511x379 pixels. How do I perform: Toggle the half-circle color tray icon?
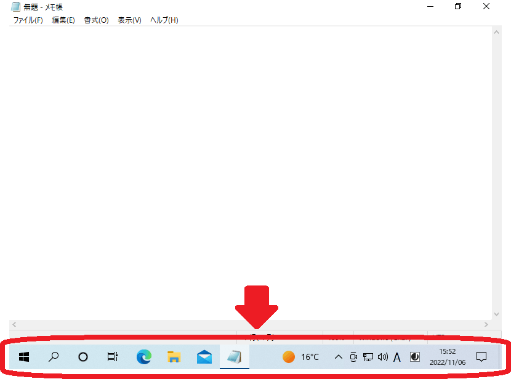(x=414, y=357)
